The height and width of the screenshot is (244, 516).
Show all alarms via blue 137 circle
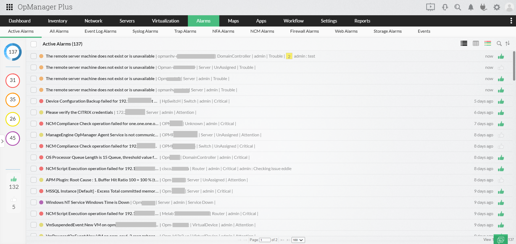click(13, 52)
